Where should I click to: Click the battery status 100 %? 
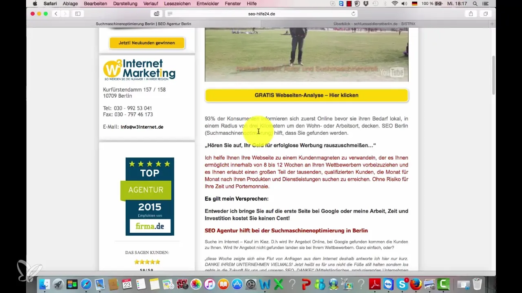tap(432, 4)
